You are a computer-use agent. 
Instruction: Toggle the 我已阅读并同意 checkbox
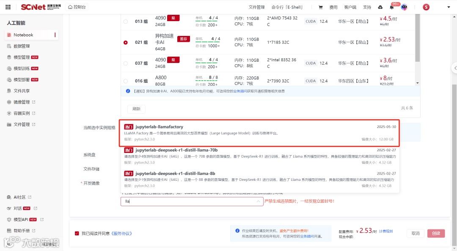[77, 234]
